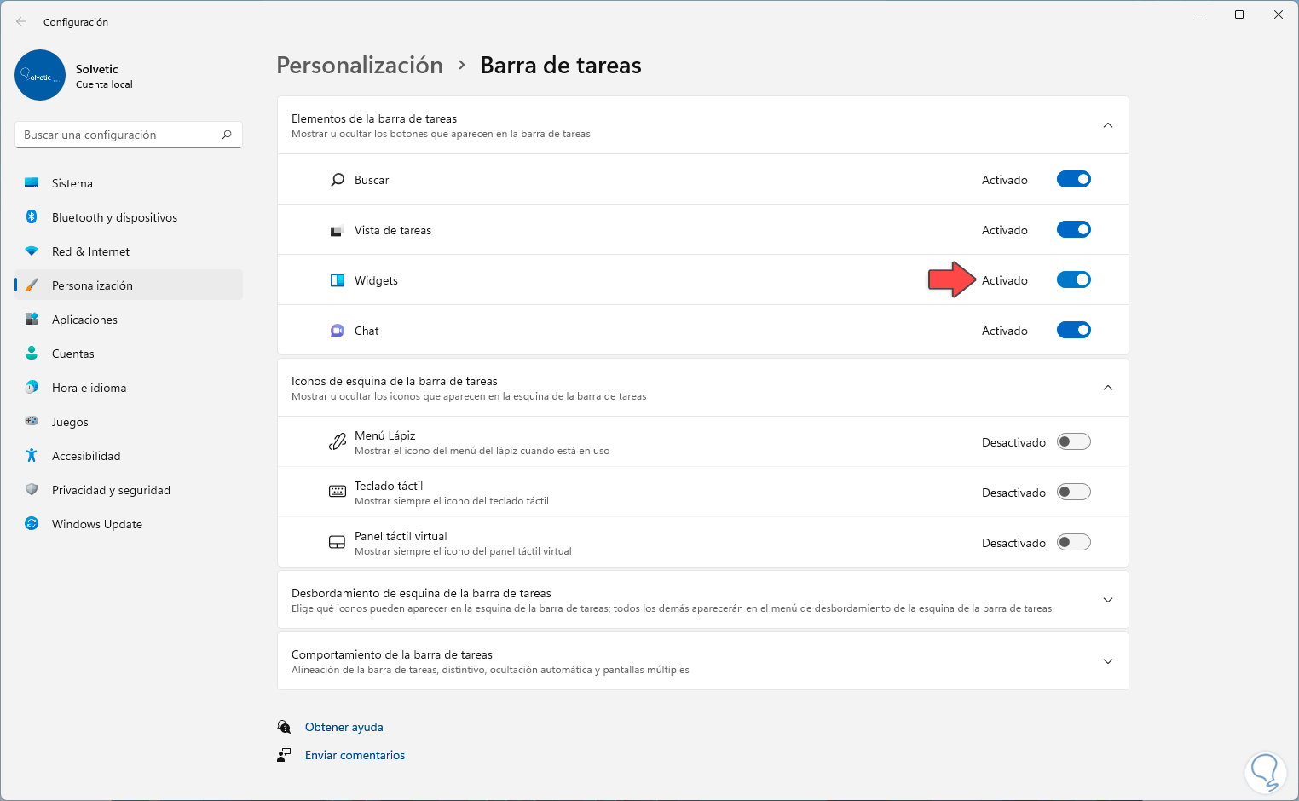Screen dimensions: 1299x801
Task: Enable the Teclado táctil toggle
Action: 1073,493
